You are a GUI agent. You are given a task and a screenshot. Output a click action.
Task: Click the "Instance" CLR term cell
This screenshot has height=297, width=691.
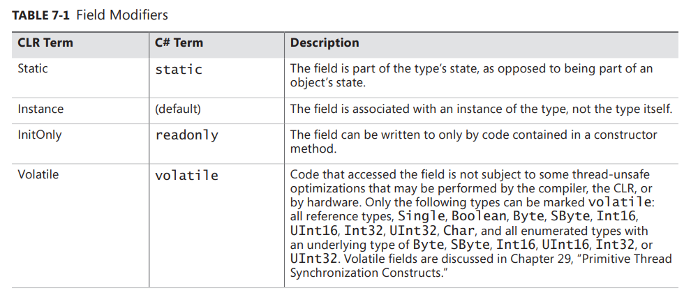[x=40, y=109]
